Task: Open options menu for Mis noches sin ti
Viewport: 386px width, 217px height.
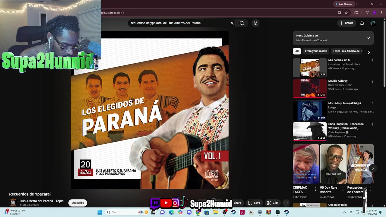Action: point(372,61)
